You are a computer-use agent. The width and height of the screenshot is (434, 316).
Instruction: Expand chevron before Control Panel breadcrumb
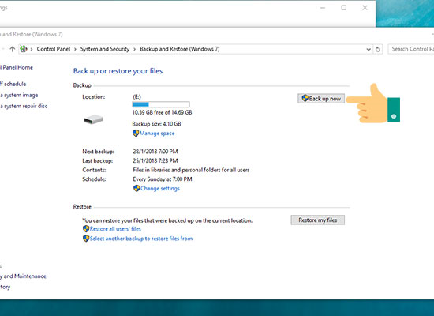(x=32, y=49)
